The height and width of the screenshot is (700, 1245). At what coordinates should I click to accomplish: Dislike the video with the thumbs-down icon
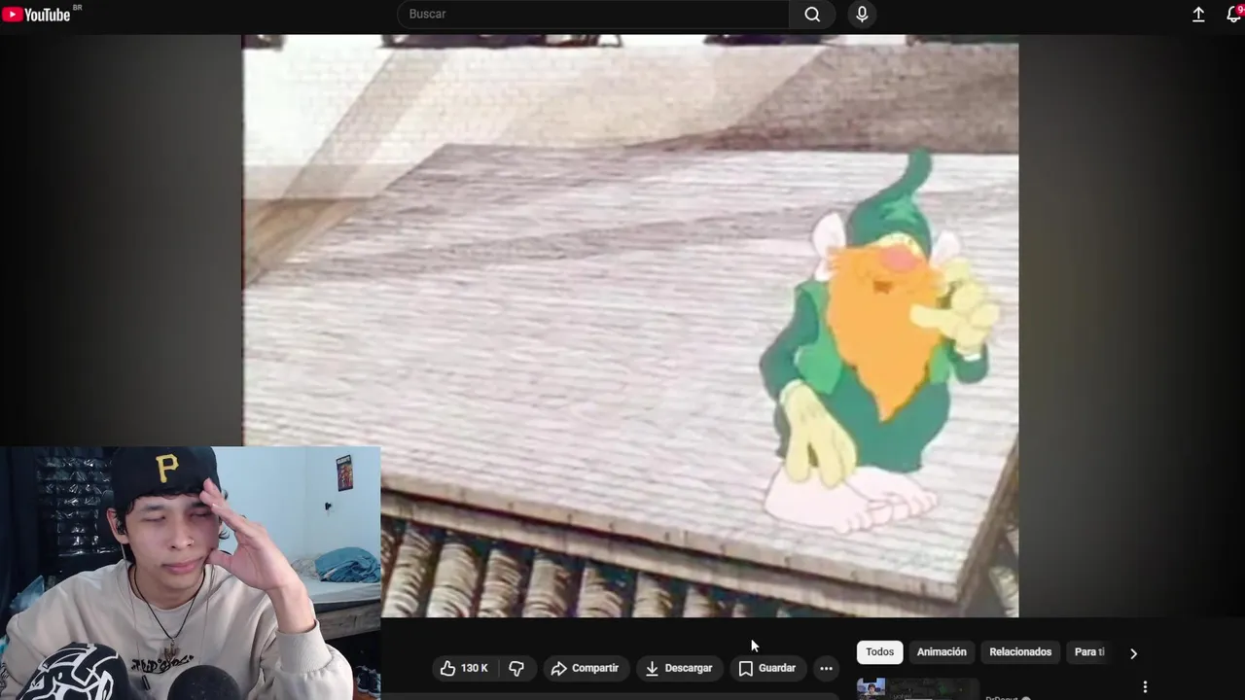(516, 668)
